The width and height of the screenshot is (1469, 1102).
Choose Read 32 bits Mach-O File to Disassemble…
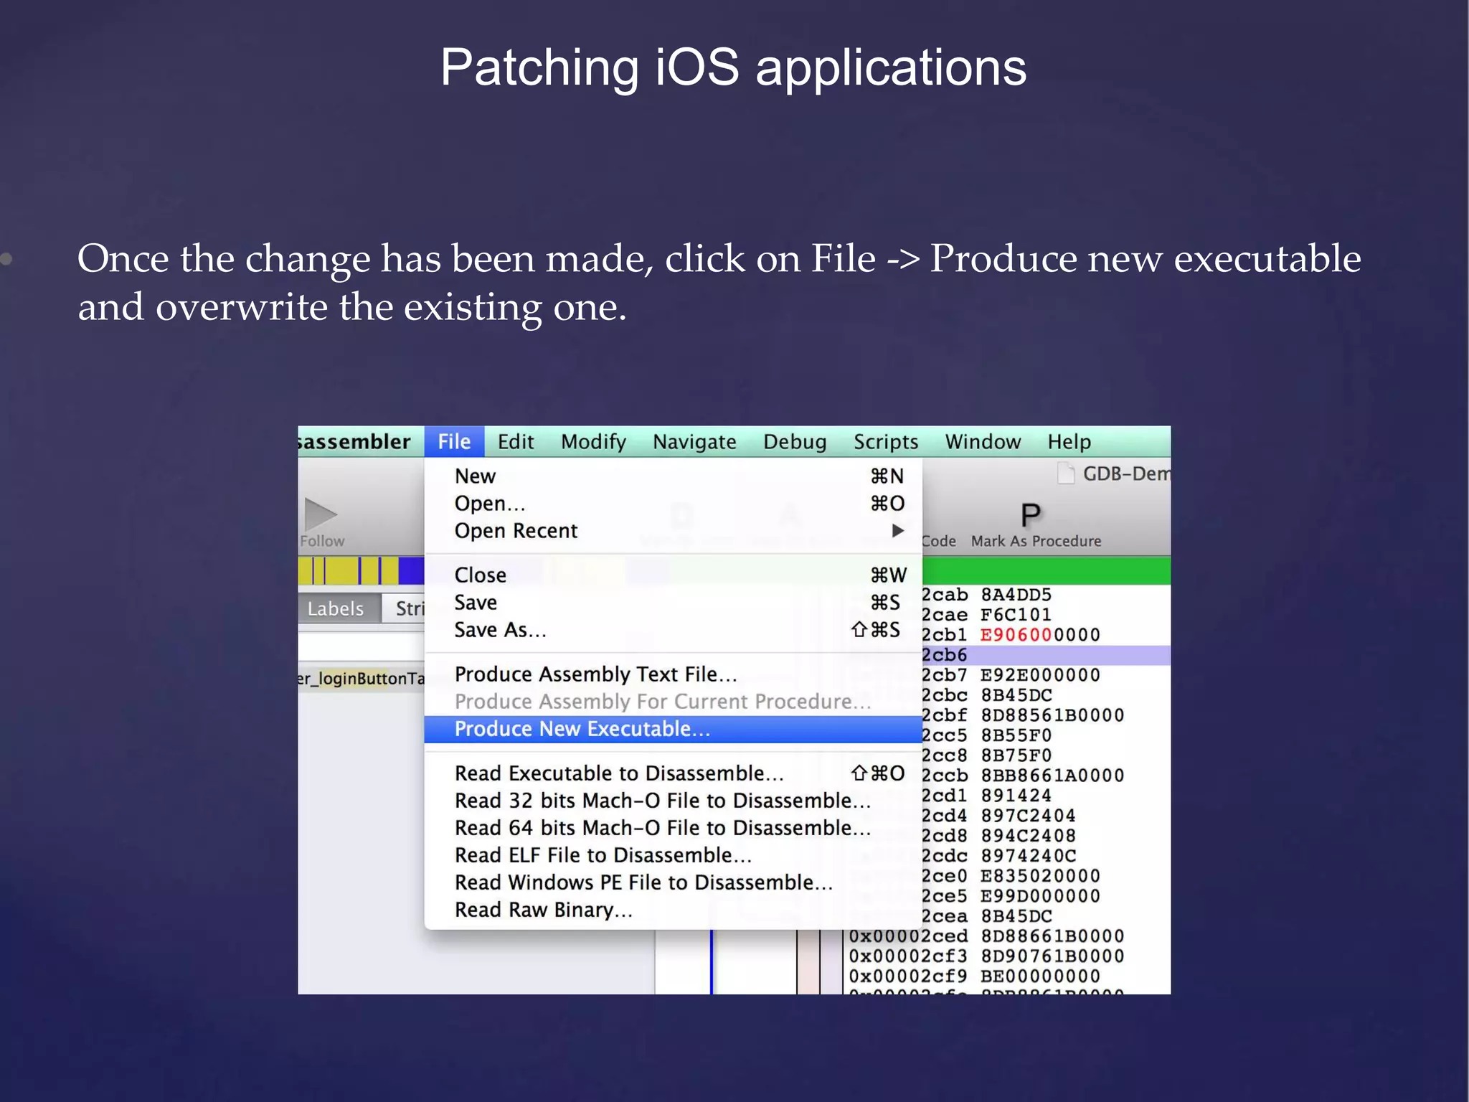(x=673, y=800)
